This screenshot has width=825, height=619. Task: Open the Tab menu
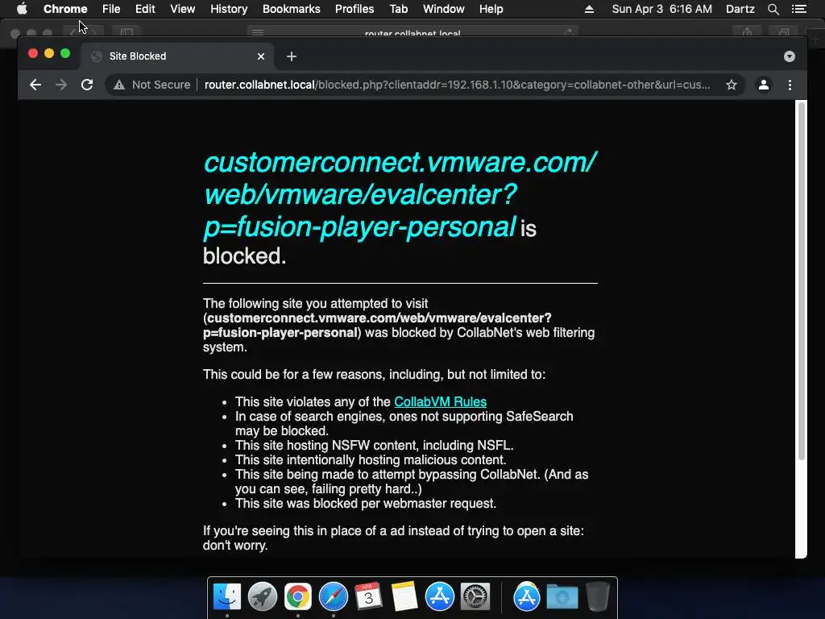point(398,9)
